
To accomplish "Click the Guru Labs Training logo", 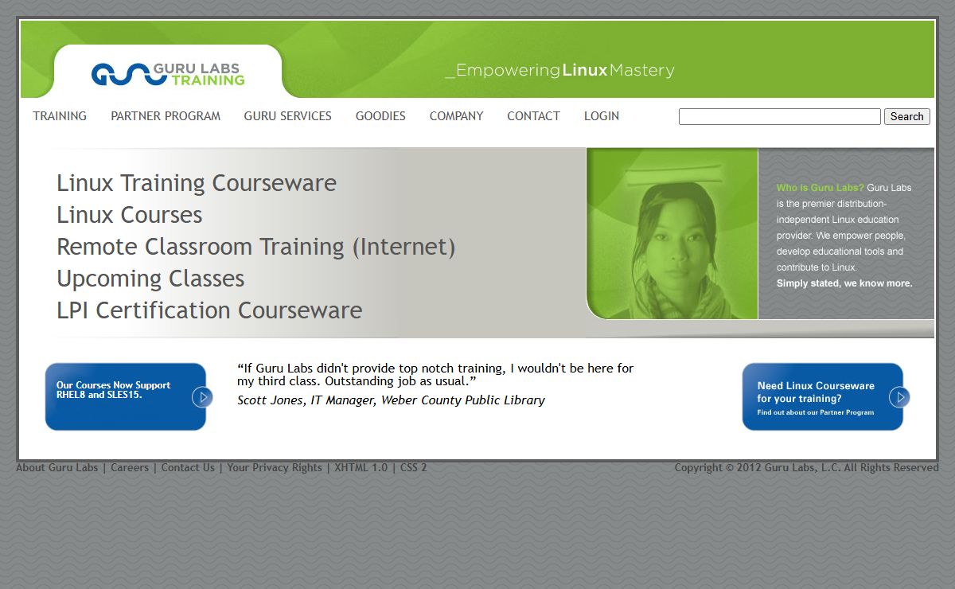I will pyautogui.click(x=168, y=74).
